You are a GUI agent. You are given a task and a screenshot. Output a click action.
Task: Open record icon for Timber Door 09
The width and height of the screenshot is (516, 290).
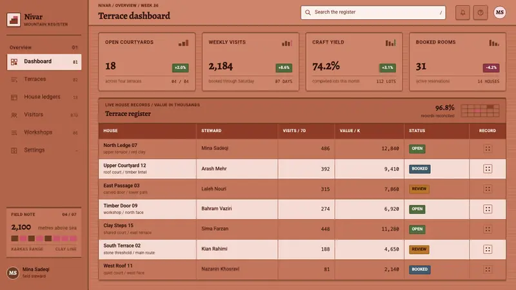(x=488, y=209)
